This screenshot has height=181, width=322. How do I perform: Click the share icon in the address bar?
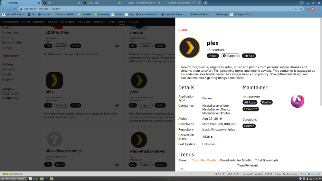tap(296, 9)
